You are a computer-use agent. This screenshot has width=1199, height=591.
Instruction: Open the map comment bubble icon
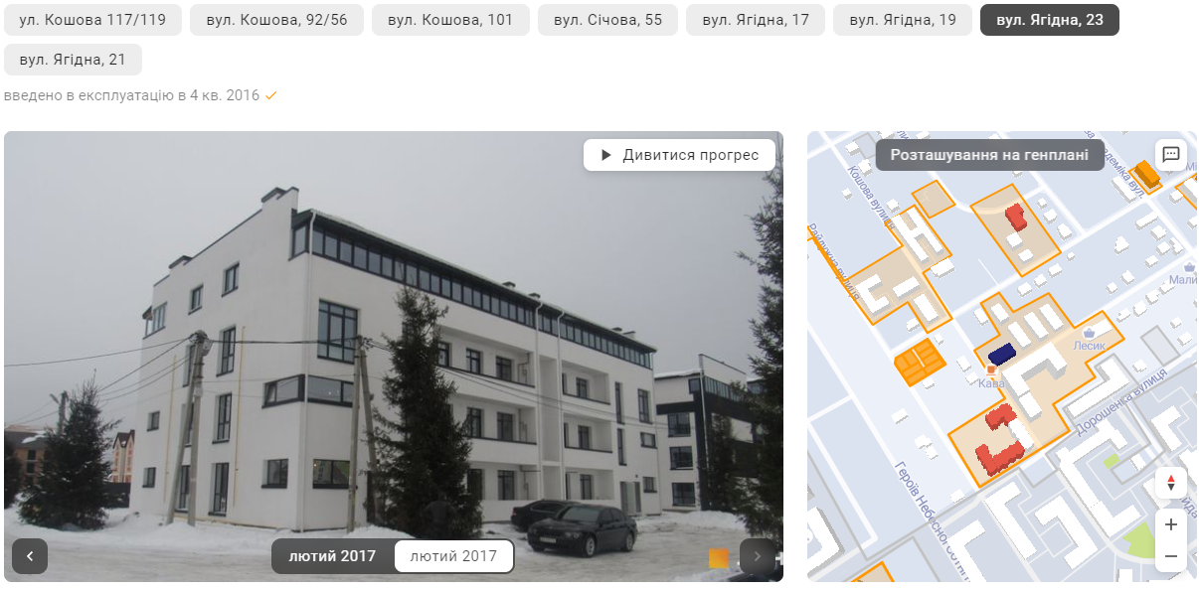(1170, 154)
